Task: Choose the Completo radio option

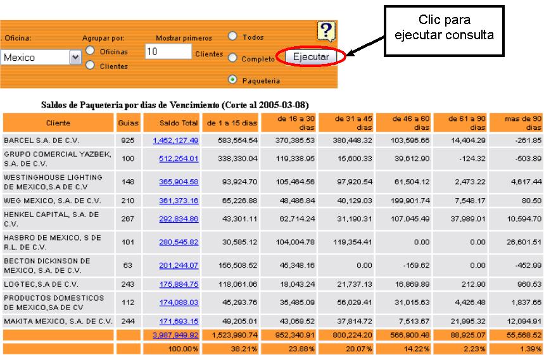Action: [x=232, y=58]
